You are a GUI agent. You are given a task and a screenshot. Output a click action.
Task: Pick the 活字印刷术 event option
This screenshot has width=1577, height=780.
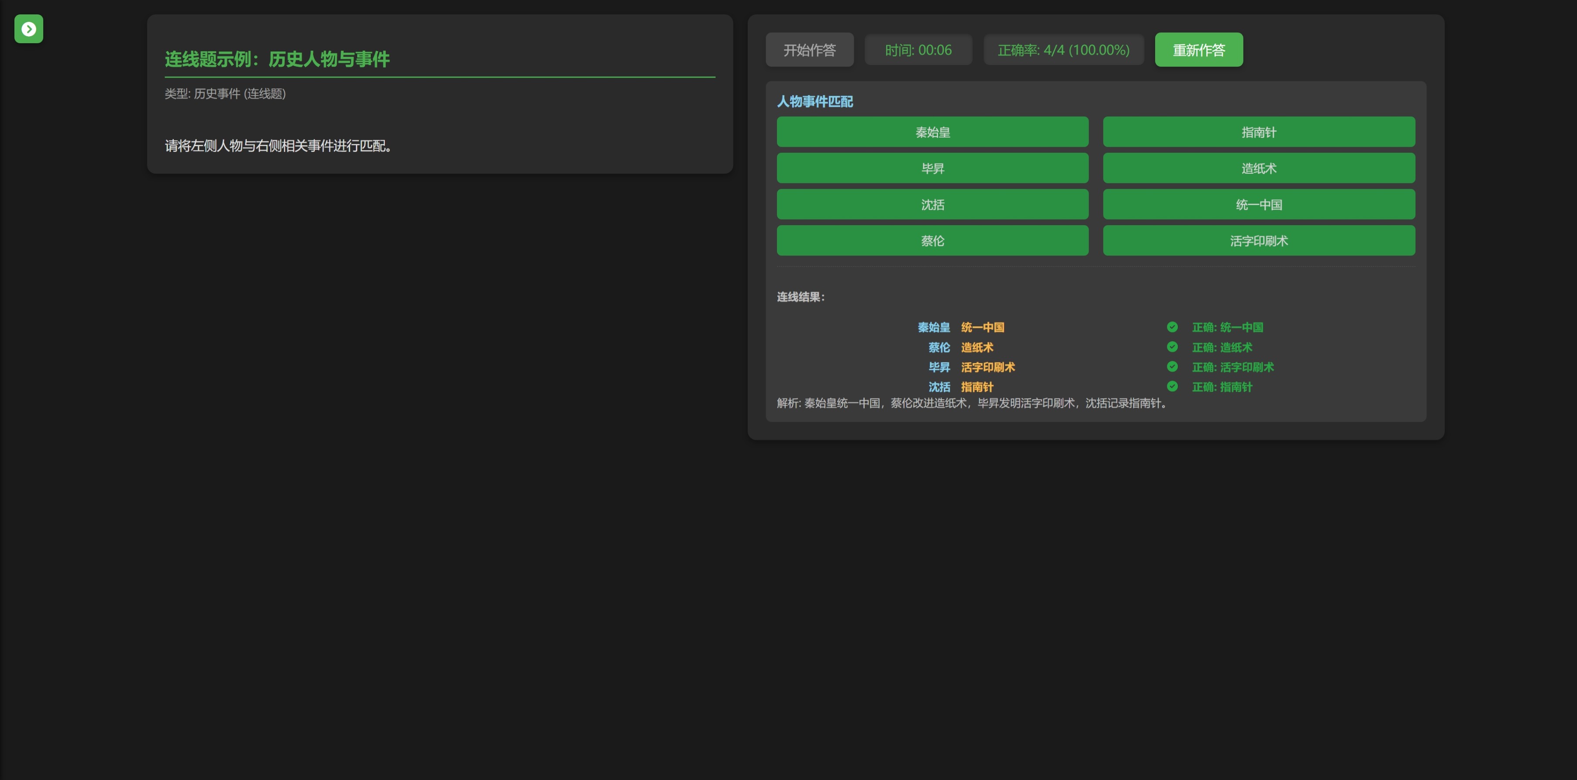point(1258,240)
